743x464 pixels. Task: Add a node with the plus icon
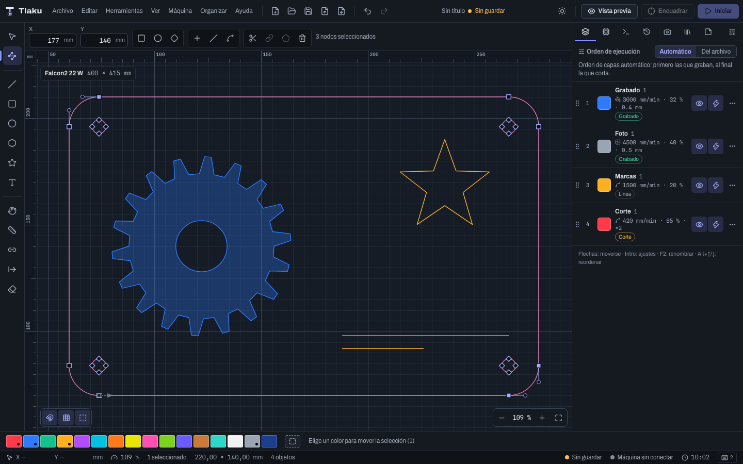197,38
